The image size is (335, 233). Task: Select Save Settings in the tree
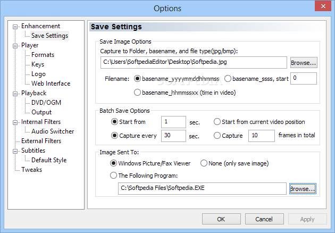tap(49, 36)
